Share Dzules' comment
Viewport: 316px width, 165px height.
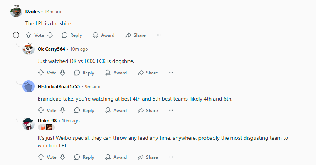point(135,35)
